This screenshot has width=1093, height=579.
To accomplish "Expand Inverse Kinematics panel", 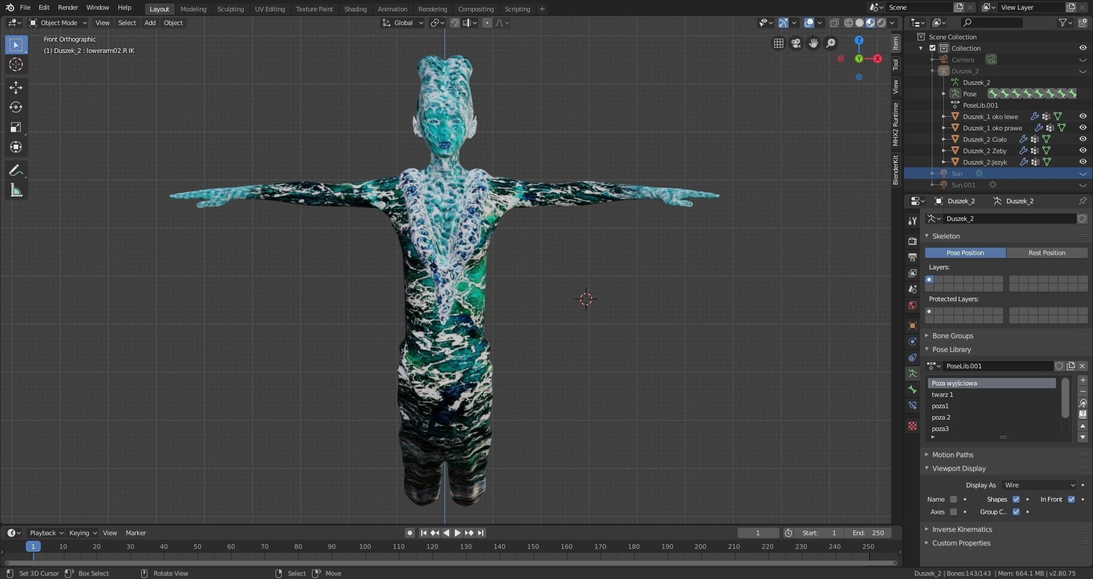I will point(962,529).
